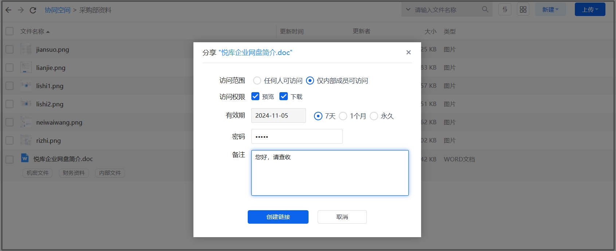Select the 1个月 validity option

343,116
